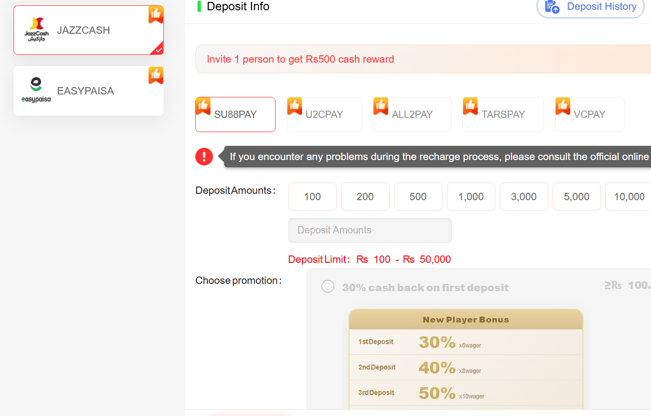Switch to U2CPAY payment channel
Screen dimensions: 651x416
coord(324,115)
